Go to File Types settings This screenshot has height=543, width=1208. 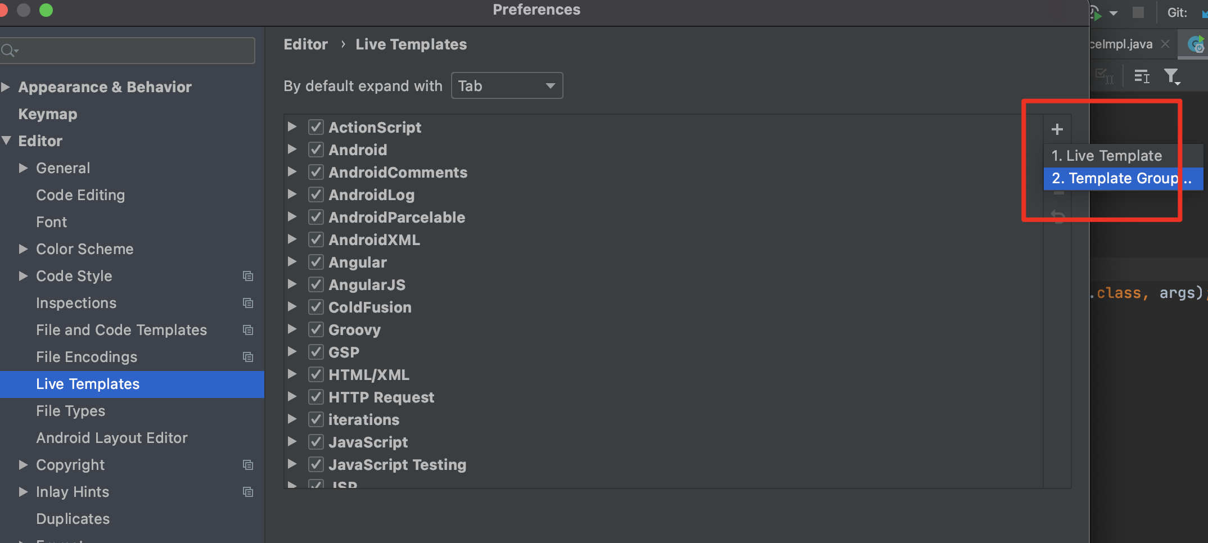(x=70, y=411)
